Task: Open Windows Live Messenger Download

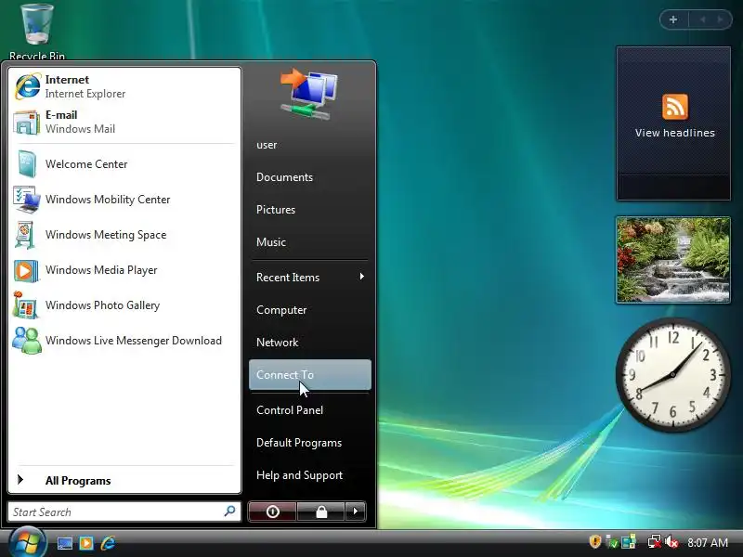Action: tap(124, 341)
